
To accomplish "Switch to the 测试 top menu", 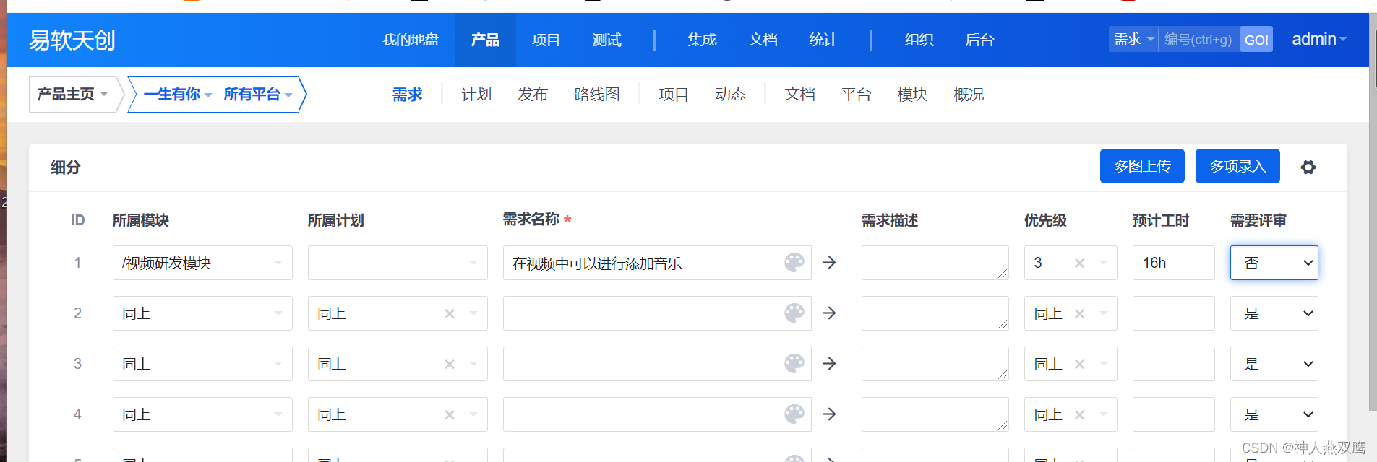I will point(606,40).
